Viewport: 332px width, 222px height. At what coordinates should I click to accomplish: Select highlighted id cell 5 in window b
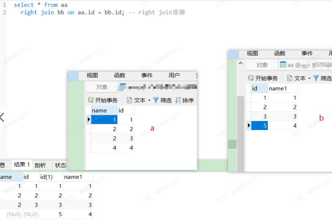[x=259, y=126]
